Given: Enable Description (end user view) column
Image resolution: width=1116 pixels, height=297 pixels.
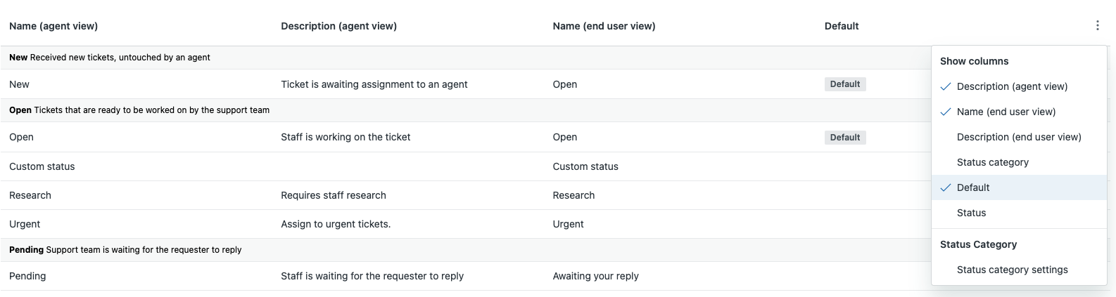Looking at the screenshot, I should (1018, 137).
